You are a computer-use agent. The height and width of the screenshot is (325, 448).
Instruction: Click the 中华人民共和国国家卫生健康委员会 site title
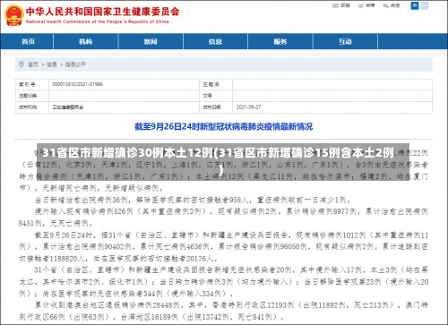(x=102, y=12)
